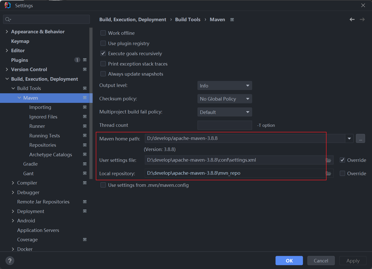Open the Output level dropdown
The image size is (372, 269).
[224, 86]
